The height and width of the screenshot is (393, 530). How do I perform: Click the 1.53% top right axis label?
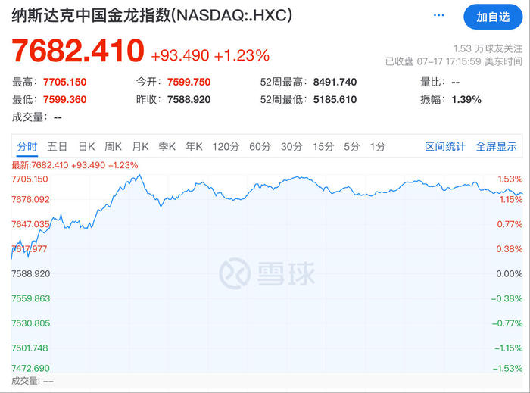(x=510, y=179)
